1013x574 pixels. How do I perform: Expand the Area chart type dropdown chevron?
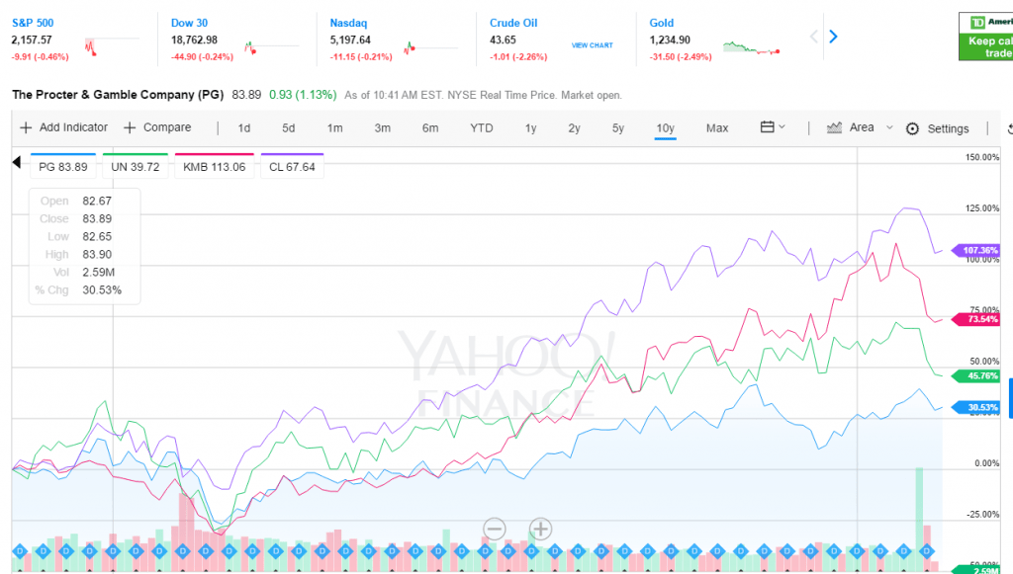coord(888,128)
